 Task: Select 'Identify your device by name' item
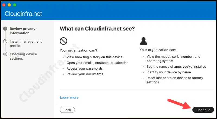[169, 72]
